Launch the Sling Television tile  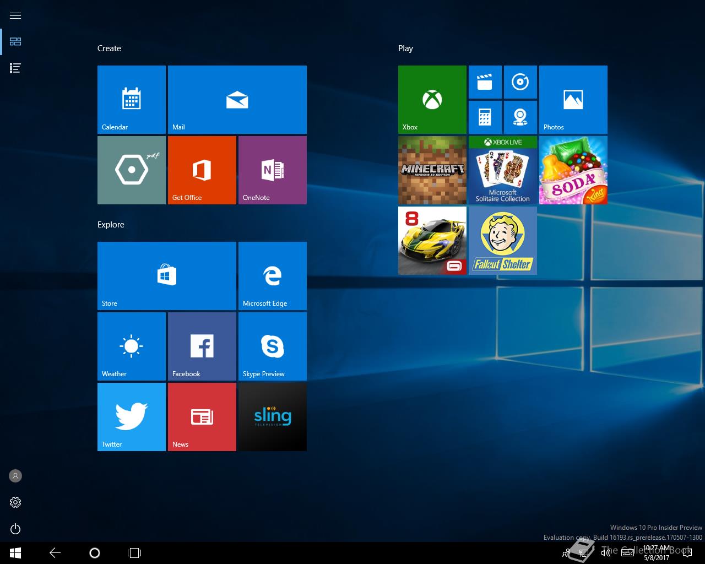pos(273,417)
